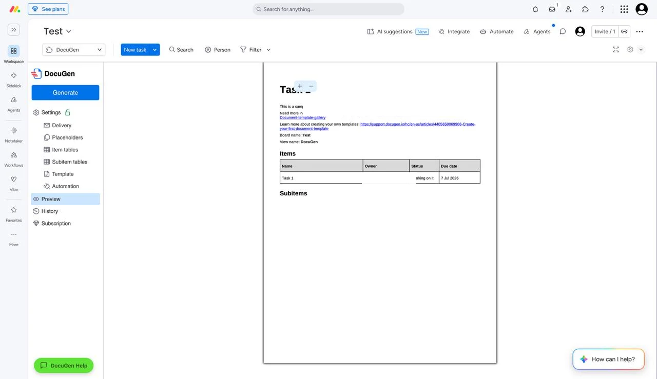Open the Placeholders settings
657x379 pixels.
pos(63,137)
